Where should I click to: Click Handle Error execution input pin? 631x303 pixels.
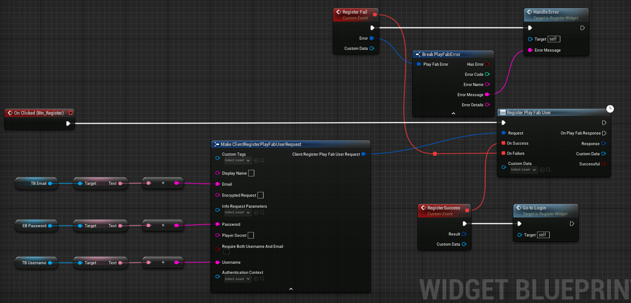point(530,28)
